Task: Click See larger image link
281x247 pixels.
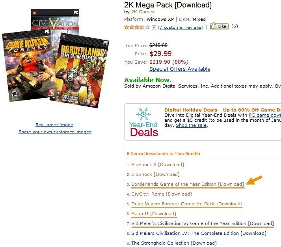Action: [54, 124]
